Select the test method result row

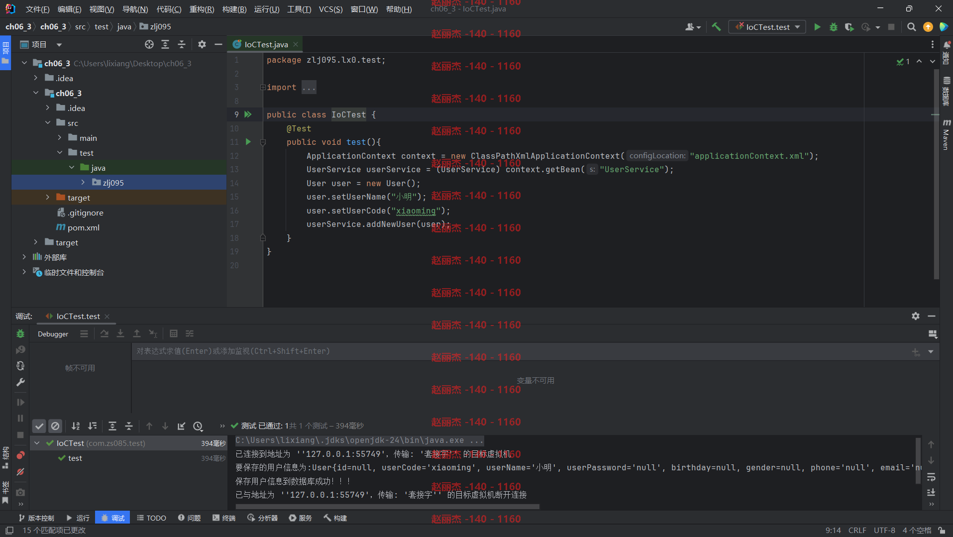pos(128,458)
